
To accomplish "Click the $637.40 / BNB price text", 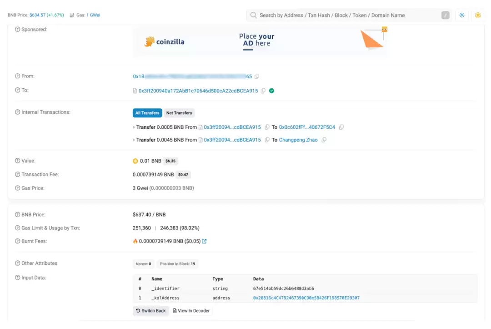I will pyautogui.click(x=149, y=215).
